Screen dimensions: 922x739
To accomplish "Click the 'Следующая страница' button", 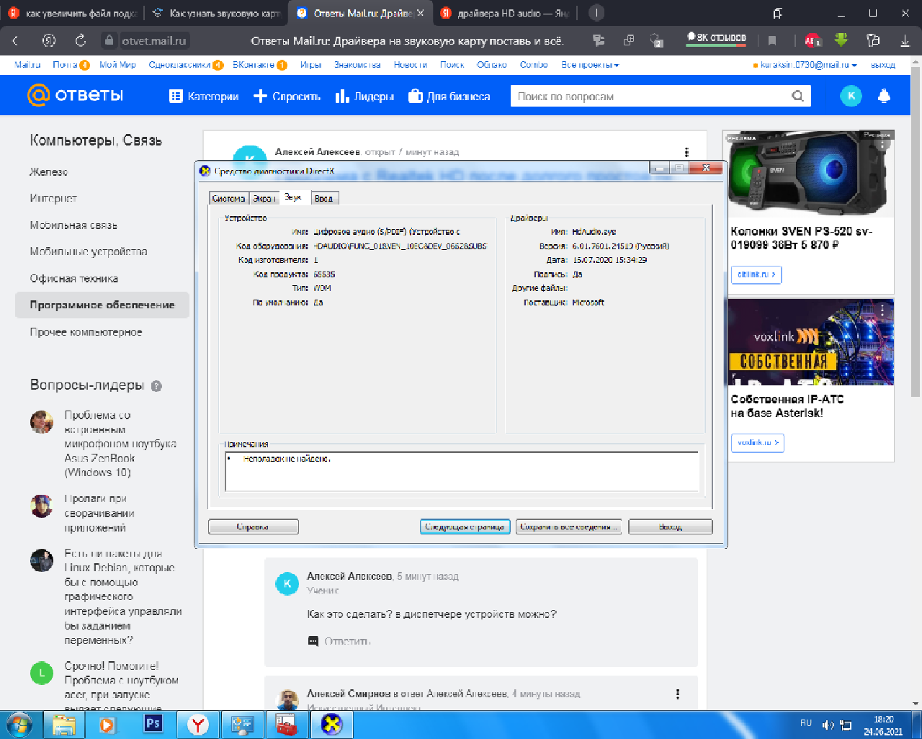I will [465, 527].
